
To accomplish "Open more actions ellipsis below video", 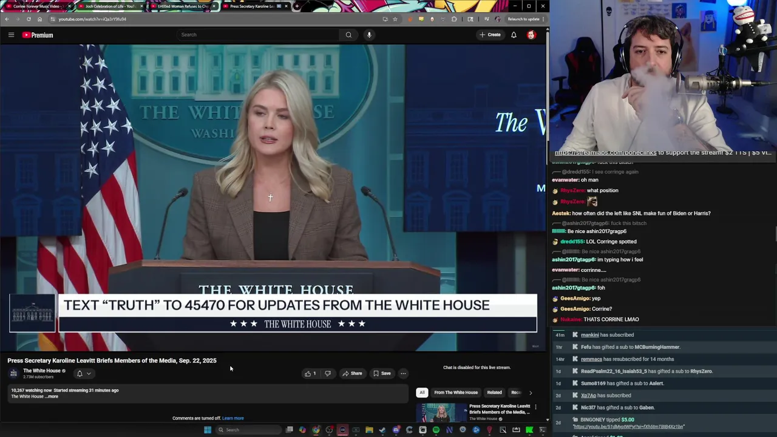I will coord(403,373).
